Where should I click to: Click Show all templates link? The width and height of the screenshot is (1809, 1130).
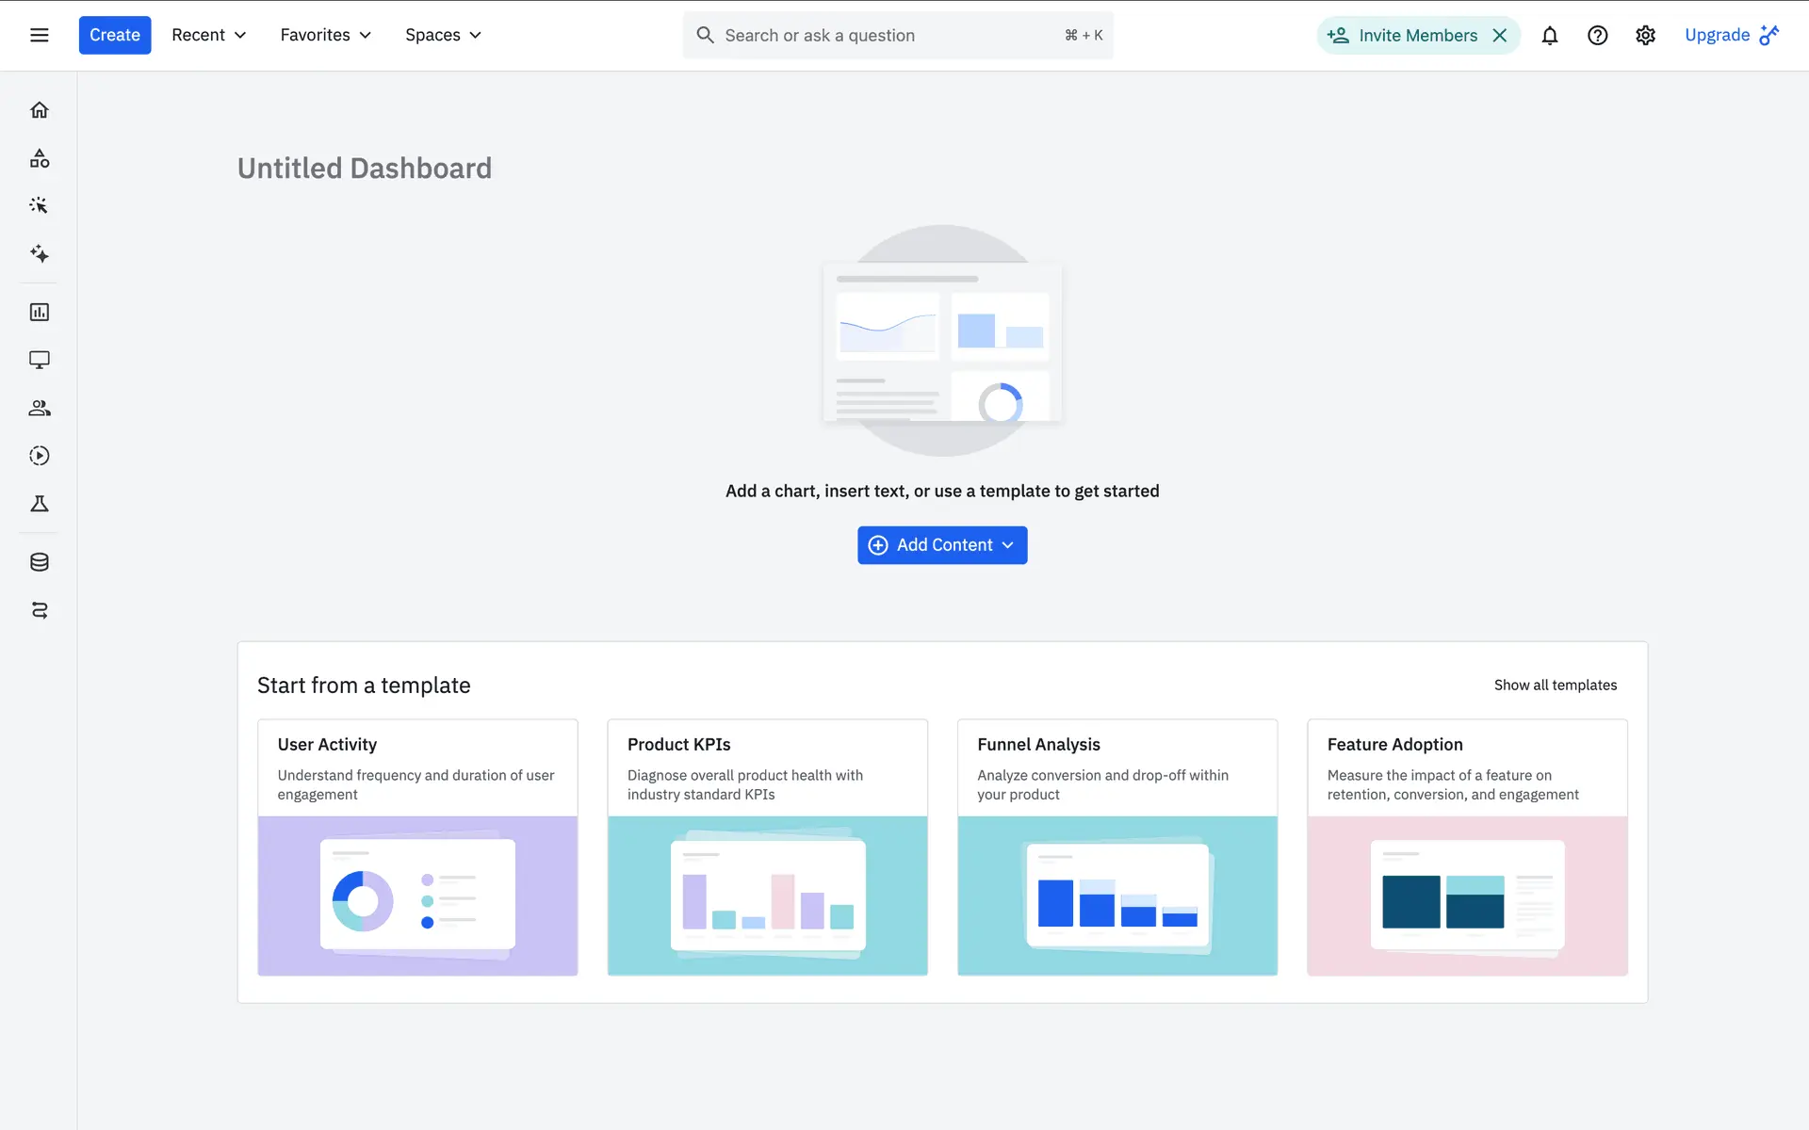(1555, 685)
